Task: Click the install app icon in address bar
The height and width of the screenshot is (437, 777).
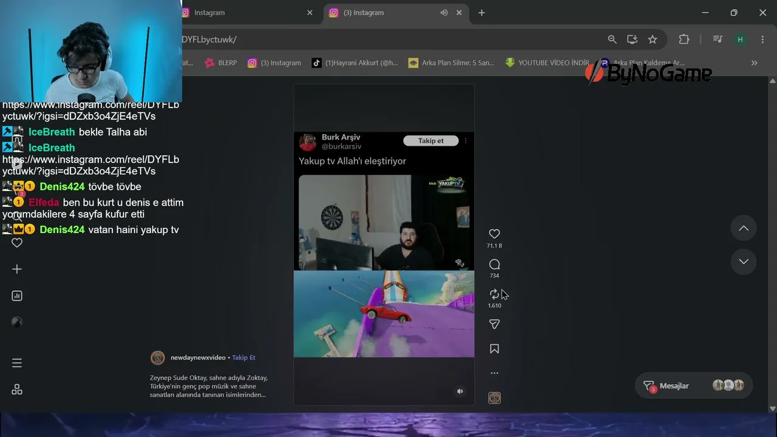Action: tap(632, 39)
